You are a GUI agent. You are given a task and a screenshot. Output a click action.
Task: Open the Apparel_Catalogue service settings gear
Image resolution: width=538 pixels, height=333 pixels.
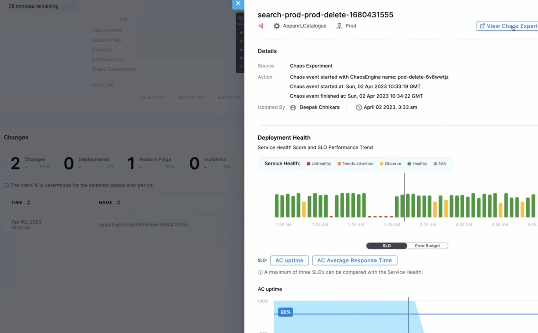point(276,26)
